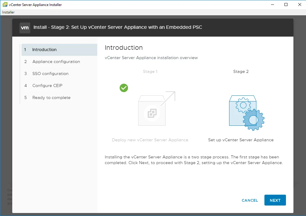Select the Introduction step in sidebar
Viewport: 306px width, 216px height.
tap(59, 50)
